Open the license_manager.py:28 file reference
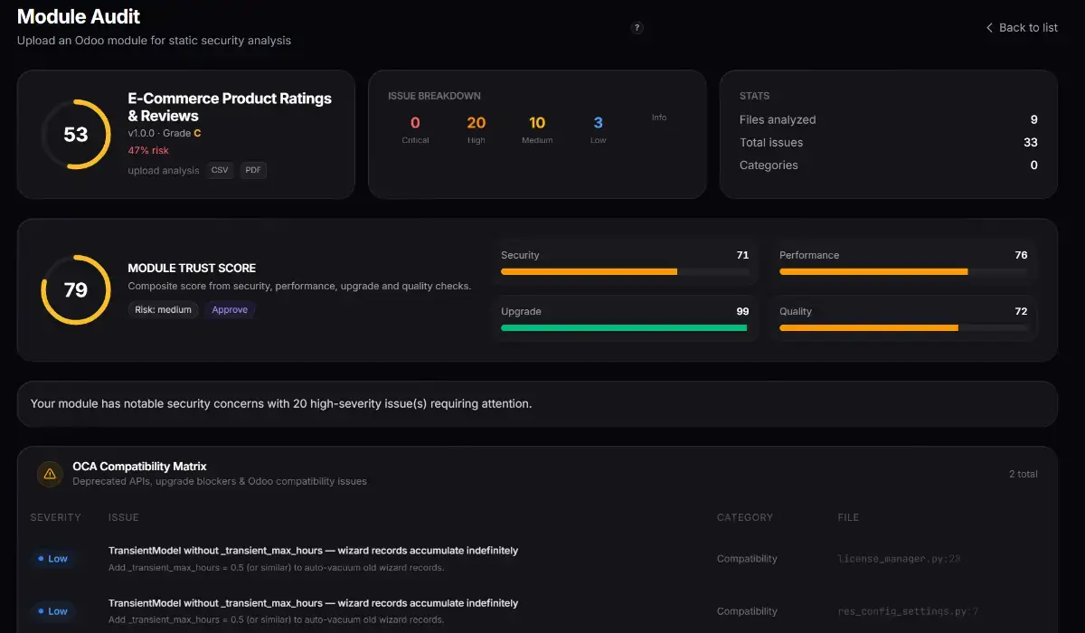Viewport: 1085px width, 633px height. pos(899,559)
